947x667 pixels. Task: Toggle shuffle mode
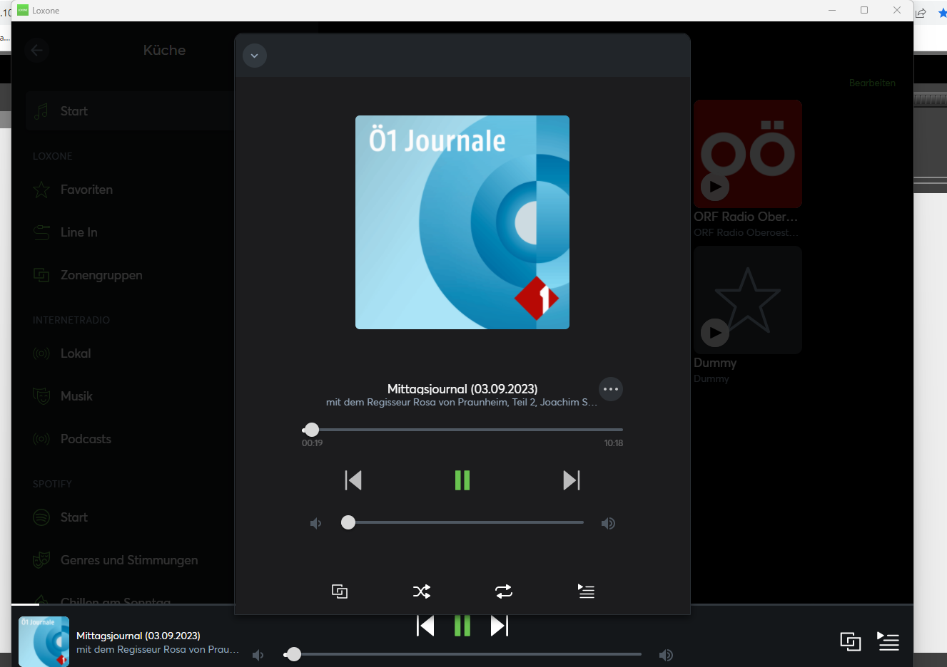click(422, 591)
